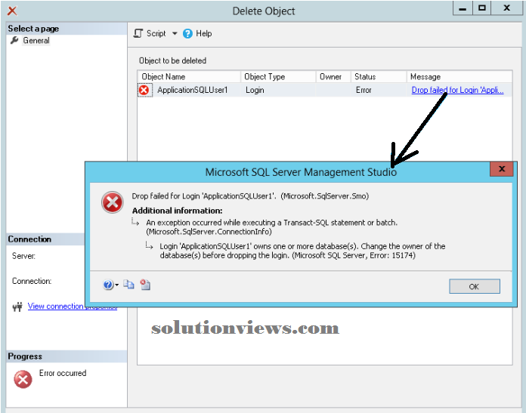Minimize the Delete Object window

[x=463, y=8]
